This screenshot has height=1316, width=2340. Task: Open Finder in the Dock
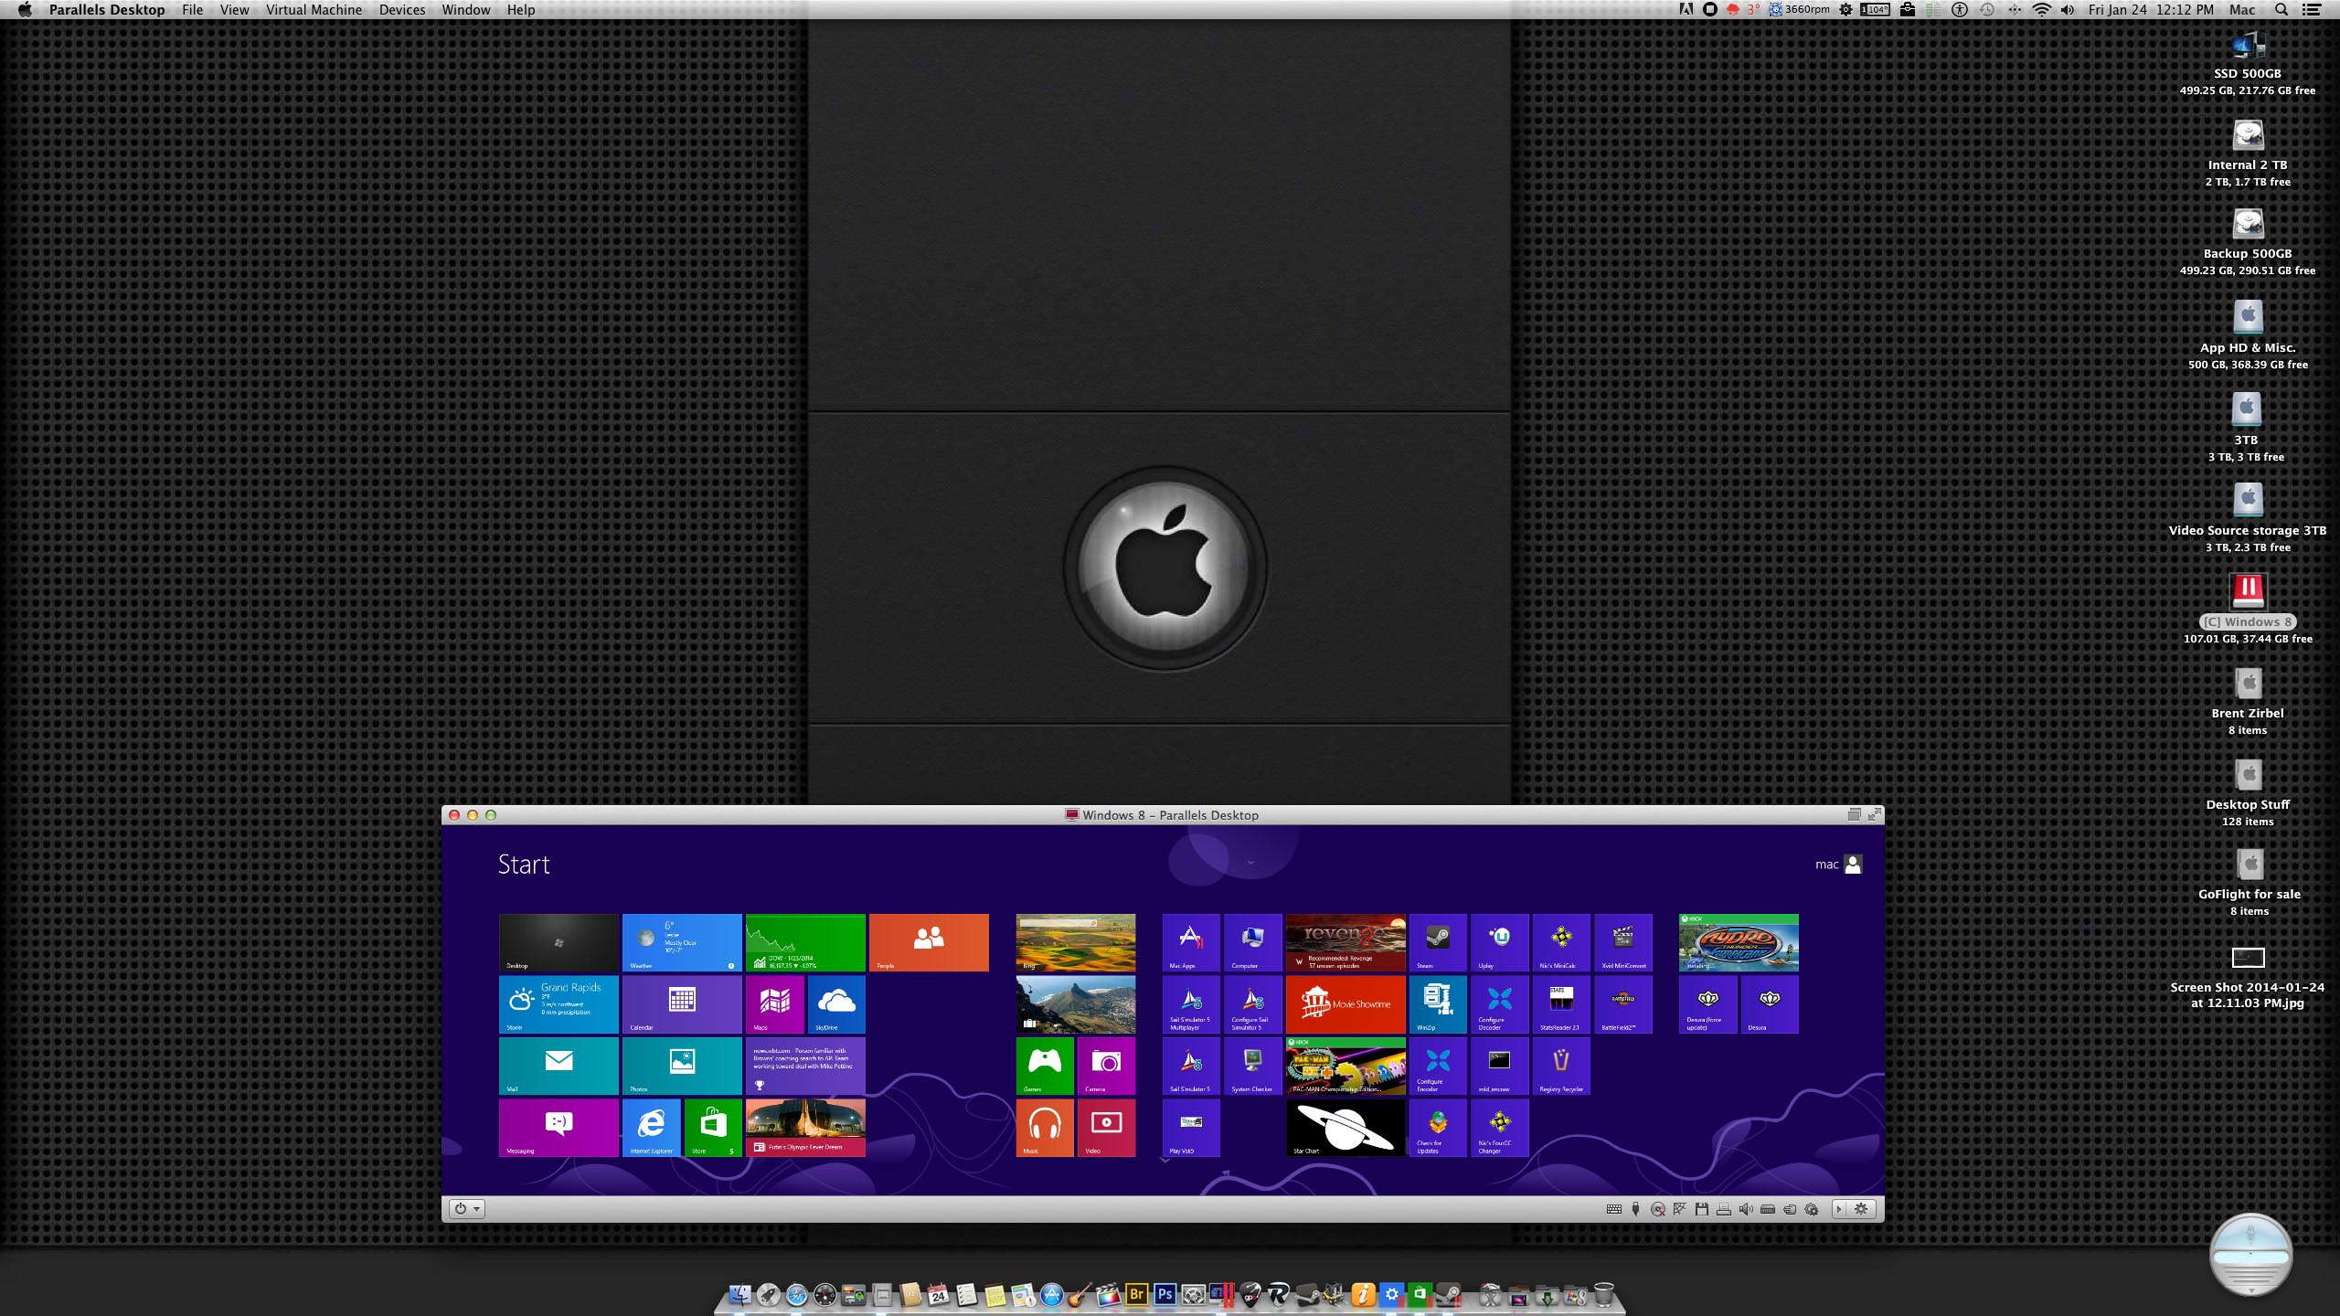coord(739,1294)
